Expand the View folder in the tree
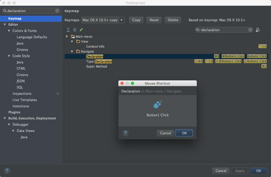This screenshot has height=177, width=271. (x=72, y=41)
